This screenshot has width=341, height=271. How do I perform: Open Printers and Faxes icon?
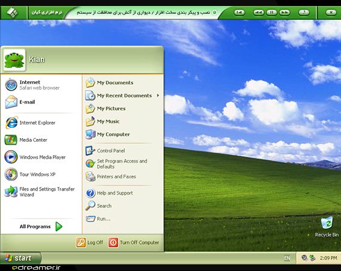coord(90,177)
